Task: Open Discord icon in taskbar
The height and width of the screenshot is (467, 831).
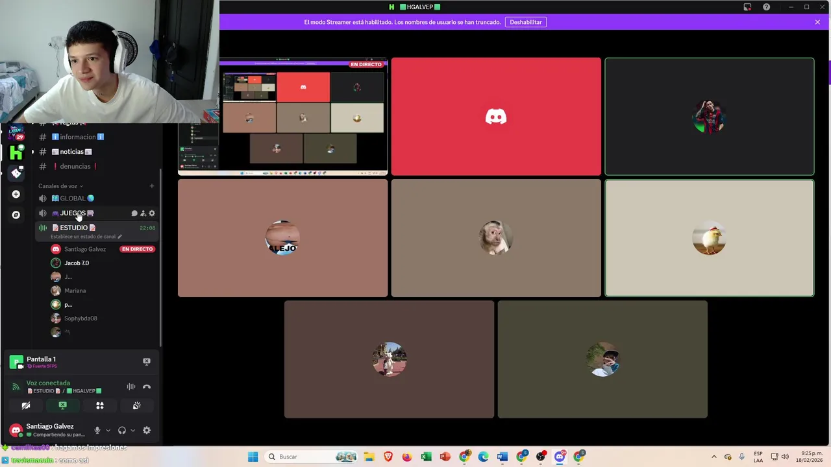Action: click(x=560, y=457)
